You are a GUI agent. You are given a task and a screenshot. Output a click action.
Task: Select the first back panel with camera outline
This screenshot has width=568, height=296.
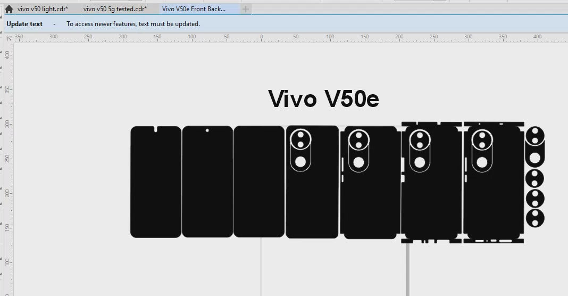pos(312,202)
